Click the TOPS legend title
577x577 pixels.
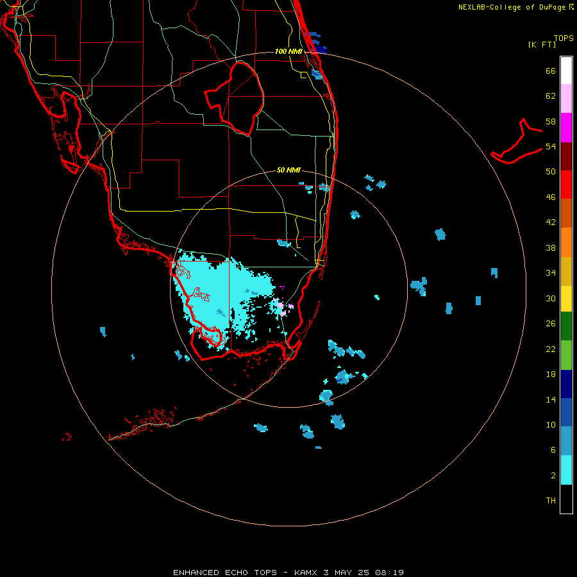pos(564,38)
